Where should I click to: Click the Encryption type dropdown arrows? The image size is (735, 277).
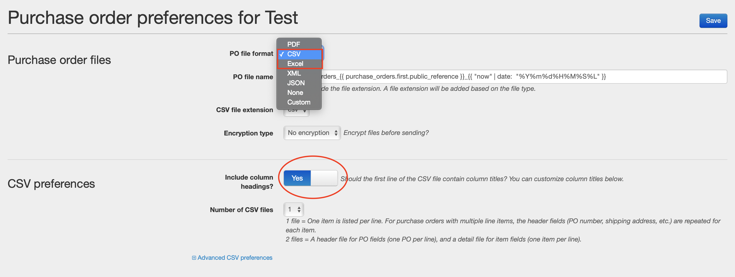coord(336,133)
